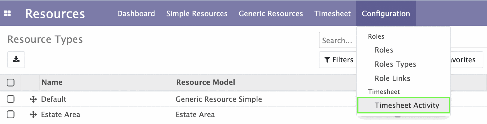The height and width of the screenshot is (124, 487).
Task: Grab the drag handle beside Default
Action: pos(33,99)
